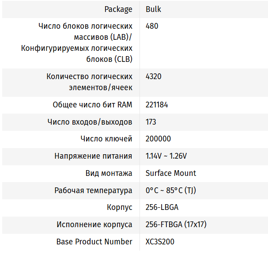Image resolution: width=268 pixels, height=255 pixels.
Task: Click the 480 LAB/CLB value
Action: tap(152, 26)
